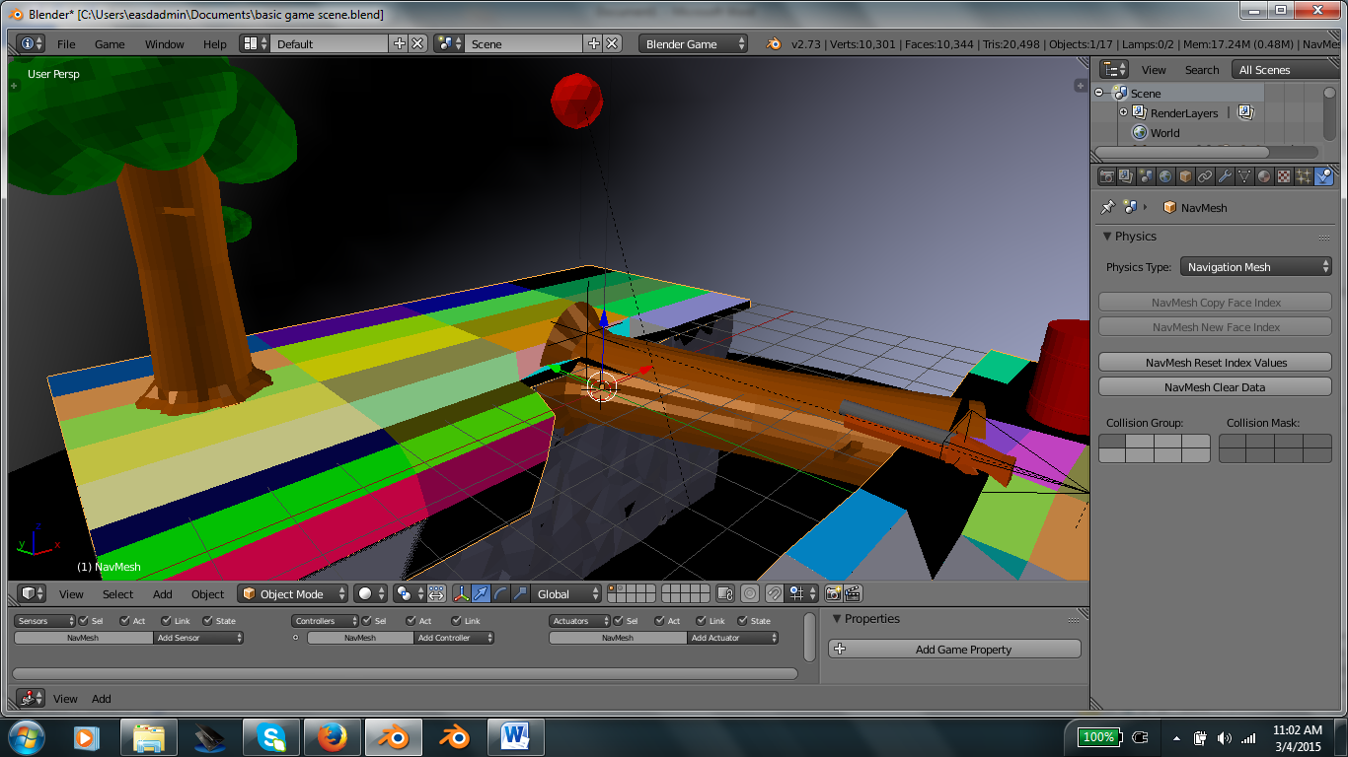Viewport: 1348px width, 757px height.
Task: Click lock camera and layers icon
Action: tap(725, 593)
